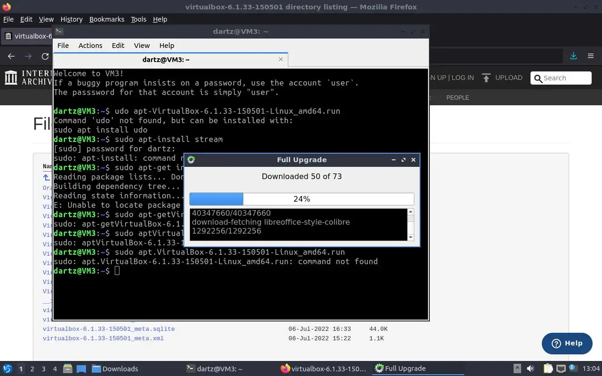Image resolution: width=602 pixels, height=376 pixels.
Task: Open the terminal Actions menu
Action: click(x=90, y=45)
